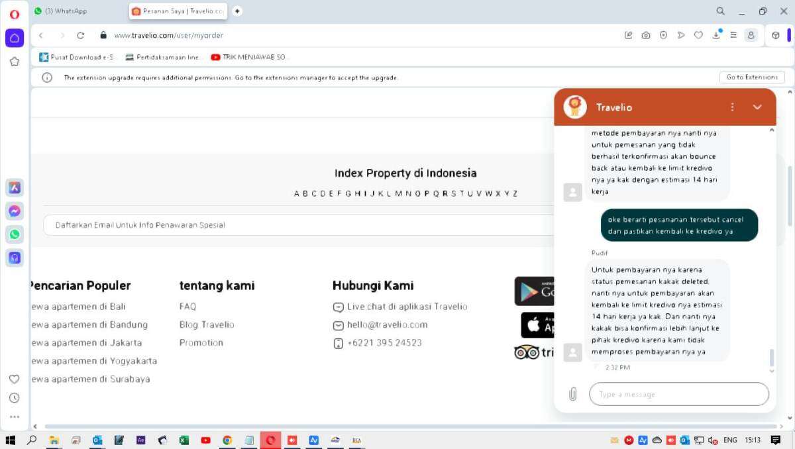Image resolution: width=795 pixels, height=449 pixels.
Task: Open the bookmarks star in Opera sidebar
Action: 15,62
